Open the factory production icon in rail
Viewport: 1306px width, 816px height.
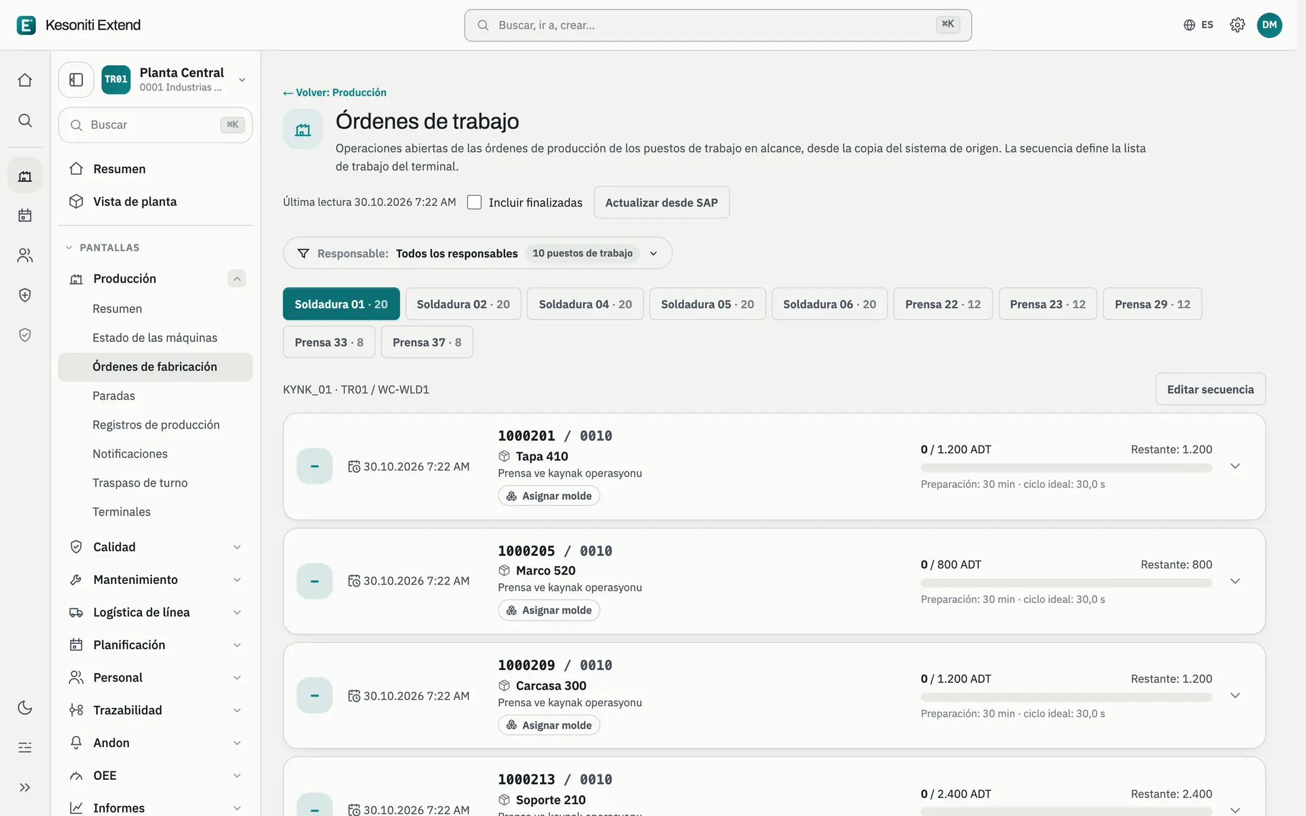click(25, 176)
